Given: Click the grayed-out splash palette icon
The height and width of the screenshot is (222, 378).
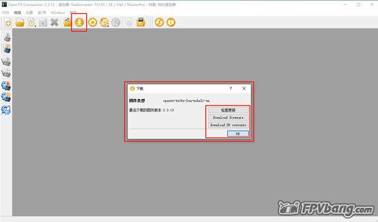Looking at the screenshot, I should (116, 22).
